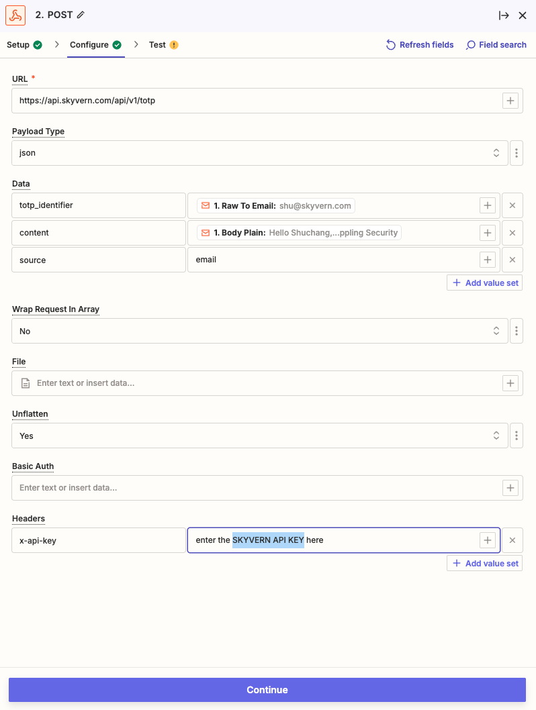Add value set under Data
Image resolution: width=536 pixels, height=710 pixels.
(x=485, y=283)
